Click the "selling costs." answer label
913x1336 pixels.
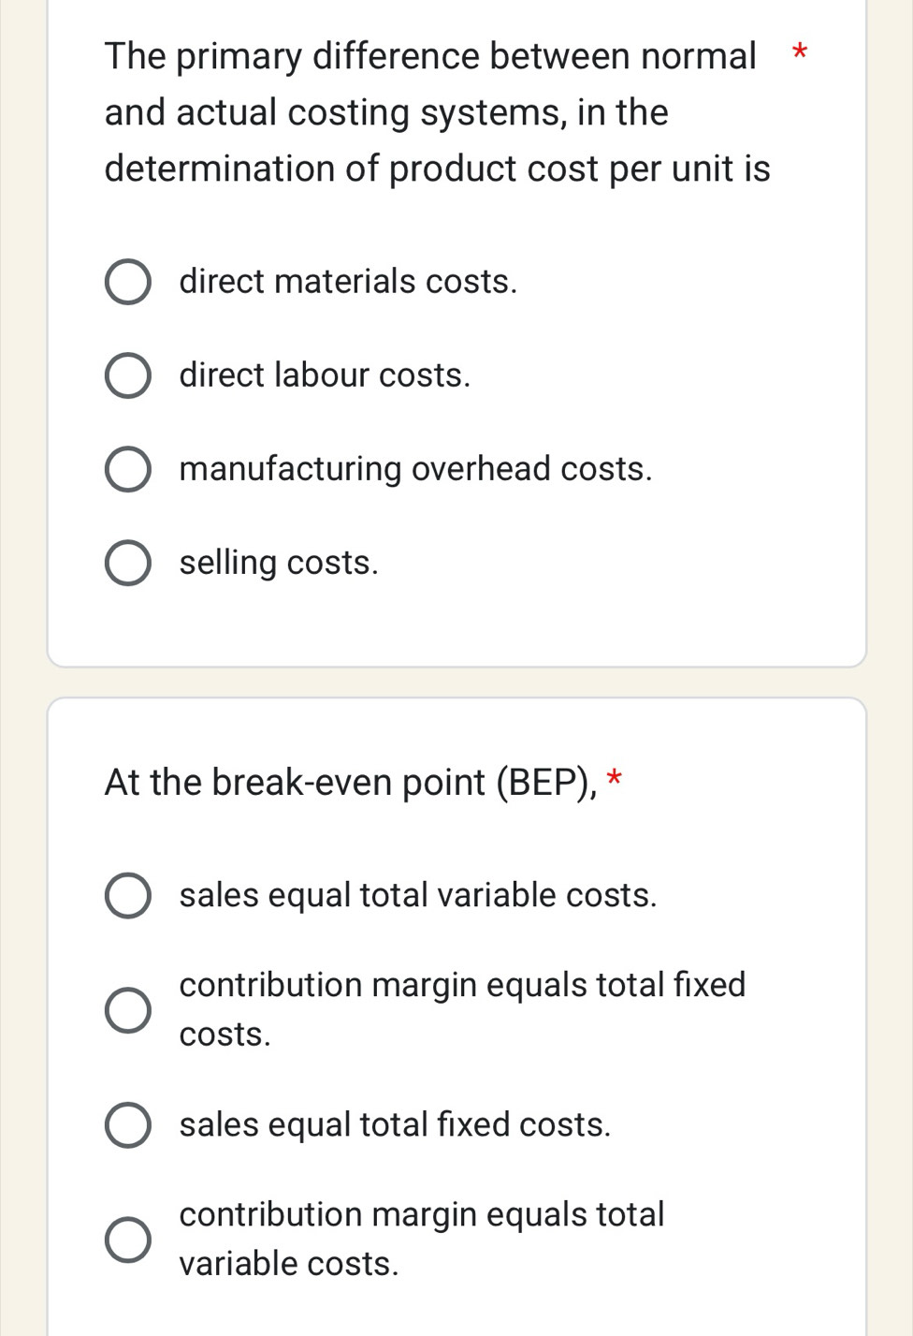click(x=279, y=563)
